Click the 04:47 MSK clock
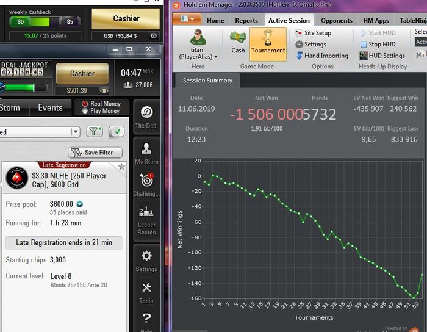427x332 pixels. coord(137,73)
